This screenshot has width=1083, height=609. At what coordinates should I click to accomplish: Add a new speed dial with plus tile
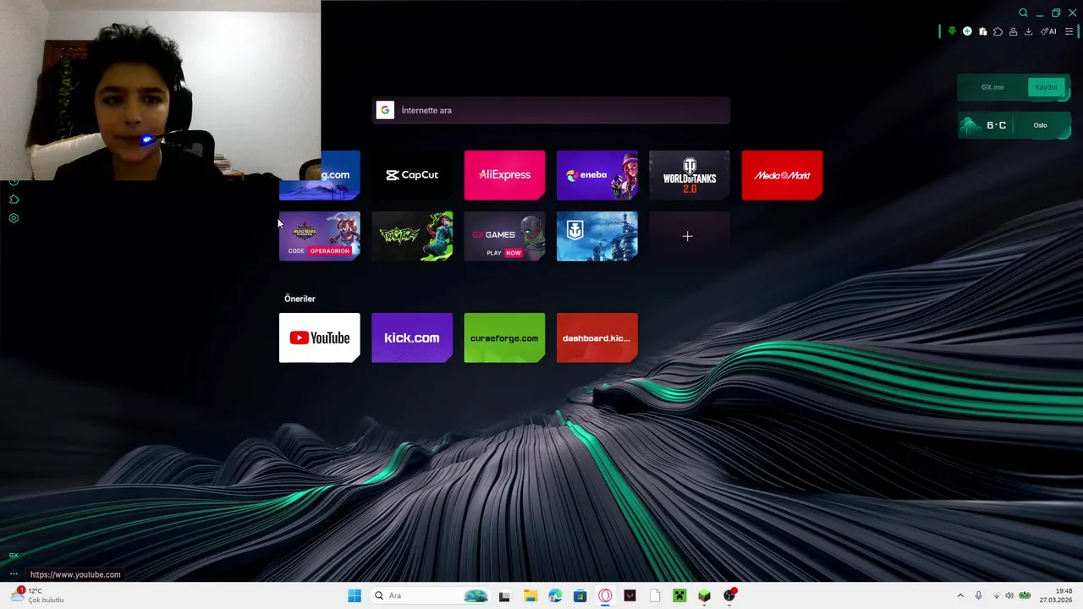pyautogui.click(x=690, y=236)
